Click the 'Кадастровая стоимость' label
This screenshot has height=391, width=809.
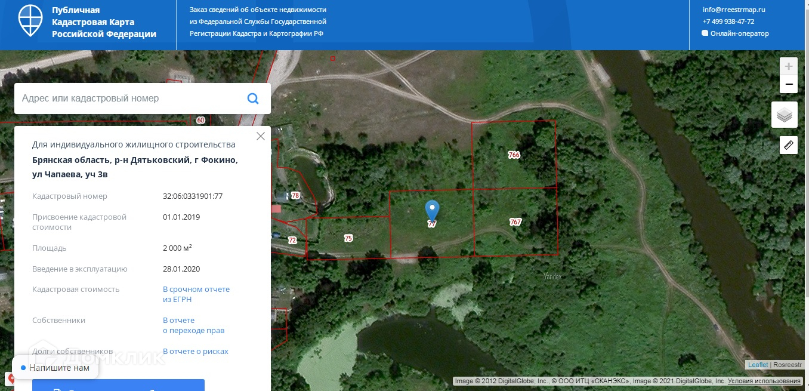tap(76, 290)
